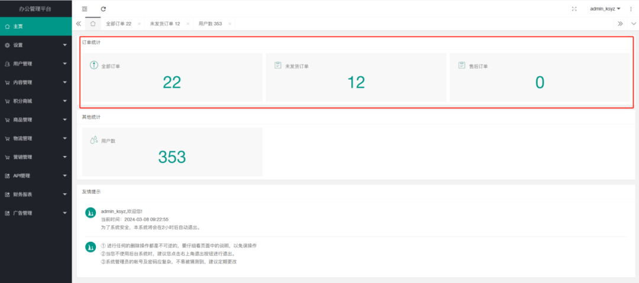The image size is (639, 283).
Task: Toggle the sidebar collapse icon
Action: (x=85, y=8)
